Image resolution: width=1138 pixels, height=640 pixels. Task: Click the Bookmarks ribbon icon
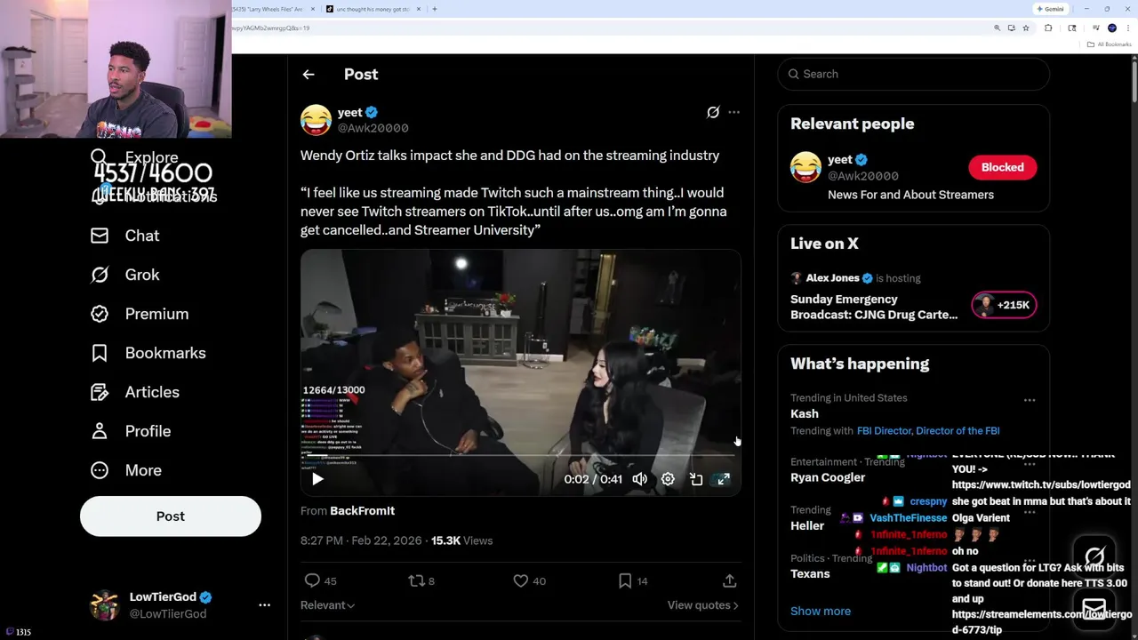100,353
